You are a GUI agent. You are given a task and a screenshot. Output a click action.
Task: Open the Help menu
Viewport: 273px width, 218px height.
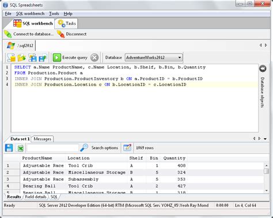[68, 14]
